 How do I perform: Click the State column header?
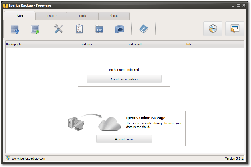pos(214,44)
